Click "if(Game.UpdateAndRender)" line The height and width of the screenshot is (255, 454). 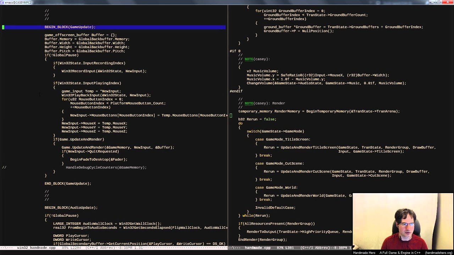point(78,140)
